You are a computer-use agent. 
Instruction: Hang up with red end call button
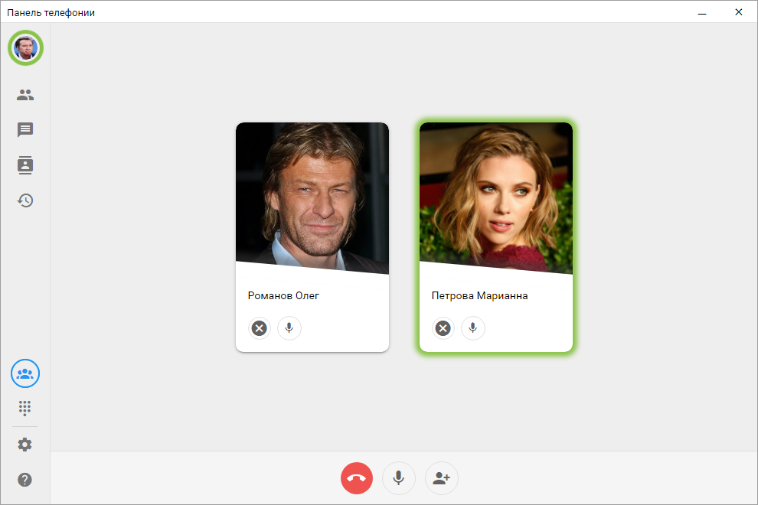point(357,478)
